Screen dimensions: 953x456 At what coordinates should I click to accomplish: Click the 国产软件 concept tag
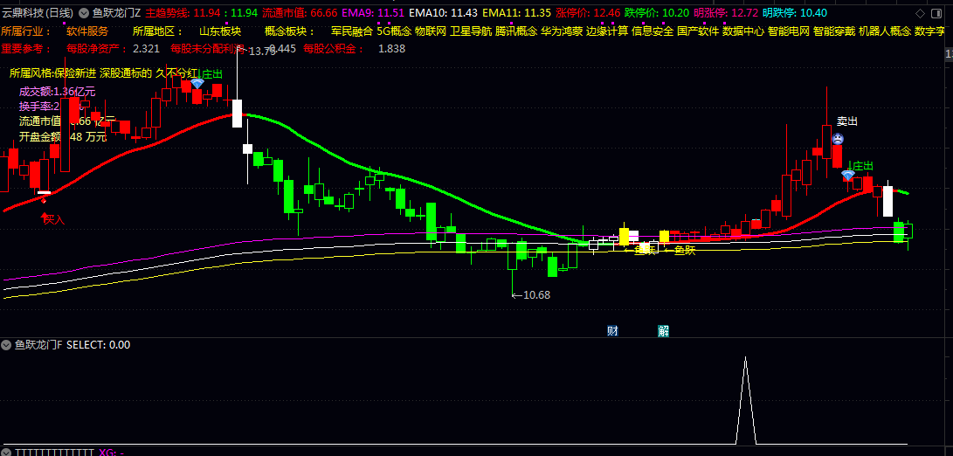(x=698, y=31)
